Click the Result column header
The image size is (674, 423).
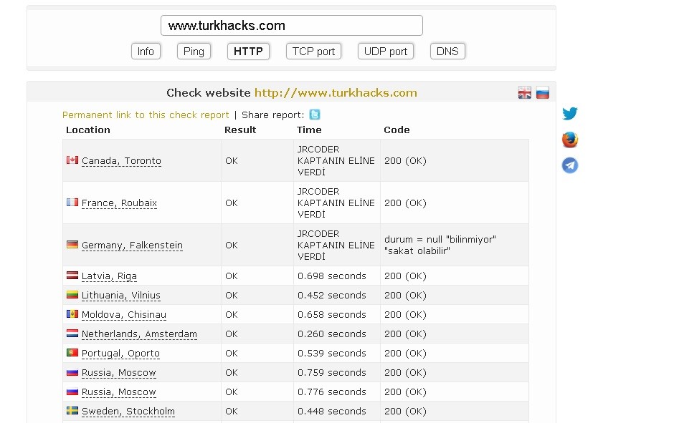click(240, 130)
